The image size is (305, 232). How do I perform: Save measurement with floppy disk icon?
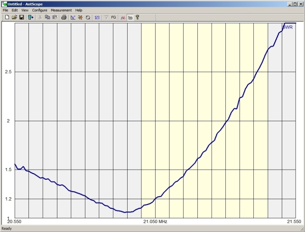point(22,17)
